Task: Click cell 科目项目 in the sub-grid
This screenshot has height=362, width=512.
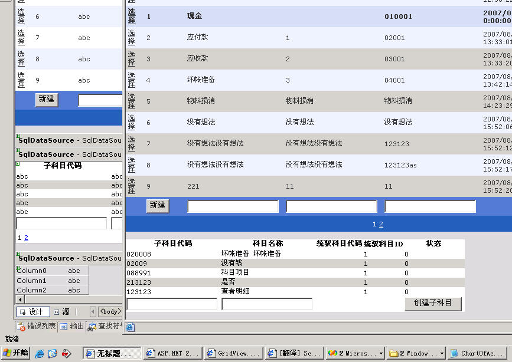Action: [x=235, y=272]
